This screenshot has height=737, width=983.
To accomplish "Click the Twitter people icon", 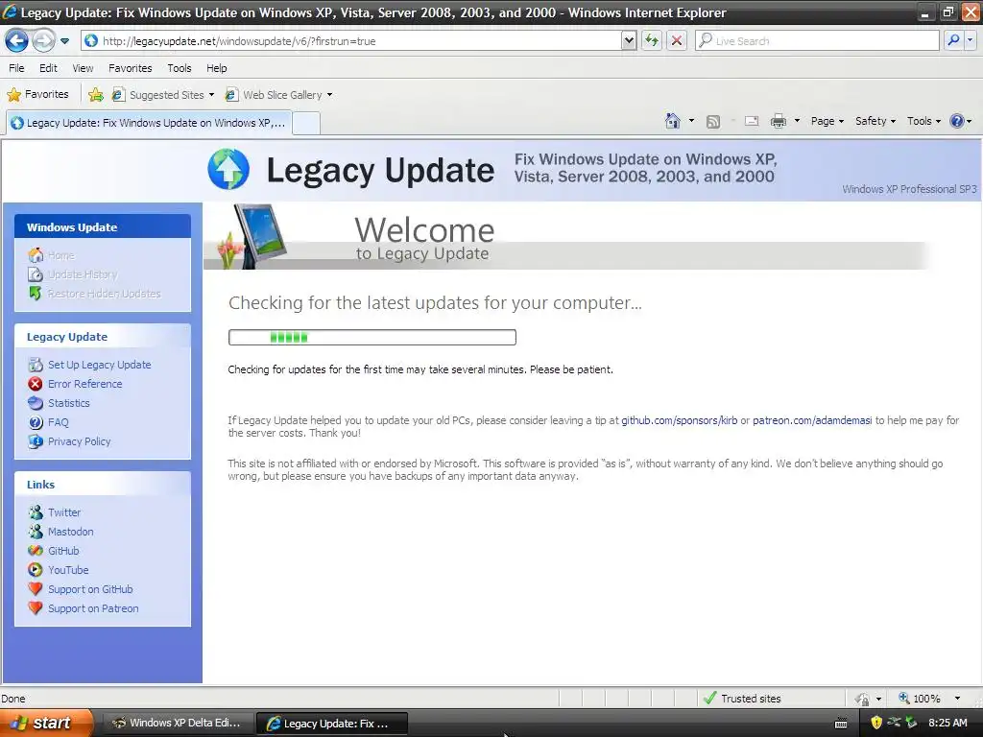I will point(36,512).
